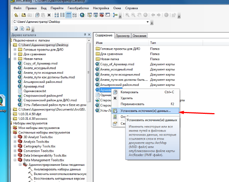This screenshot has height=182, width=229.
Task: Choose Переименовать in the context menu
Action: tap(145, 104)
